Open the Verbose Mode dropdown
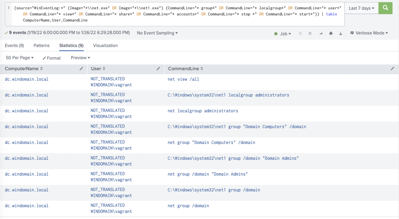 click(369, 33)
